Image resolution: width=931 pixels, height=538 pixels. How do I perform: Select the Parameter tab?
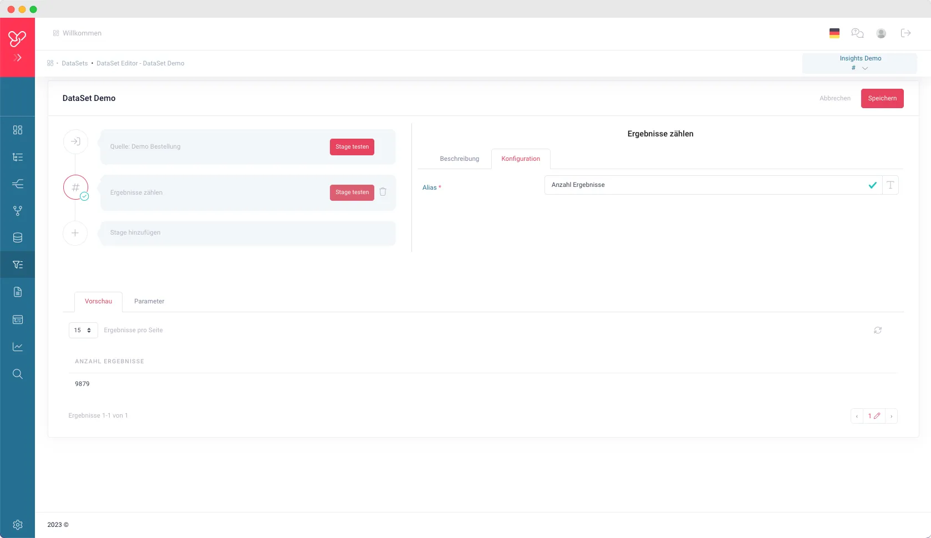click(x=149, y=301)
